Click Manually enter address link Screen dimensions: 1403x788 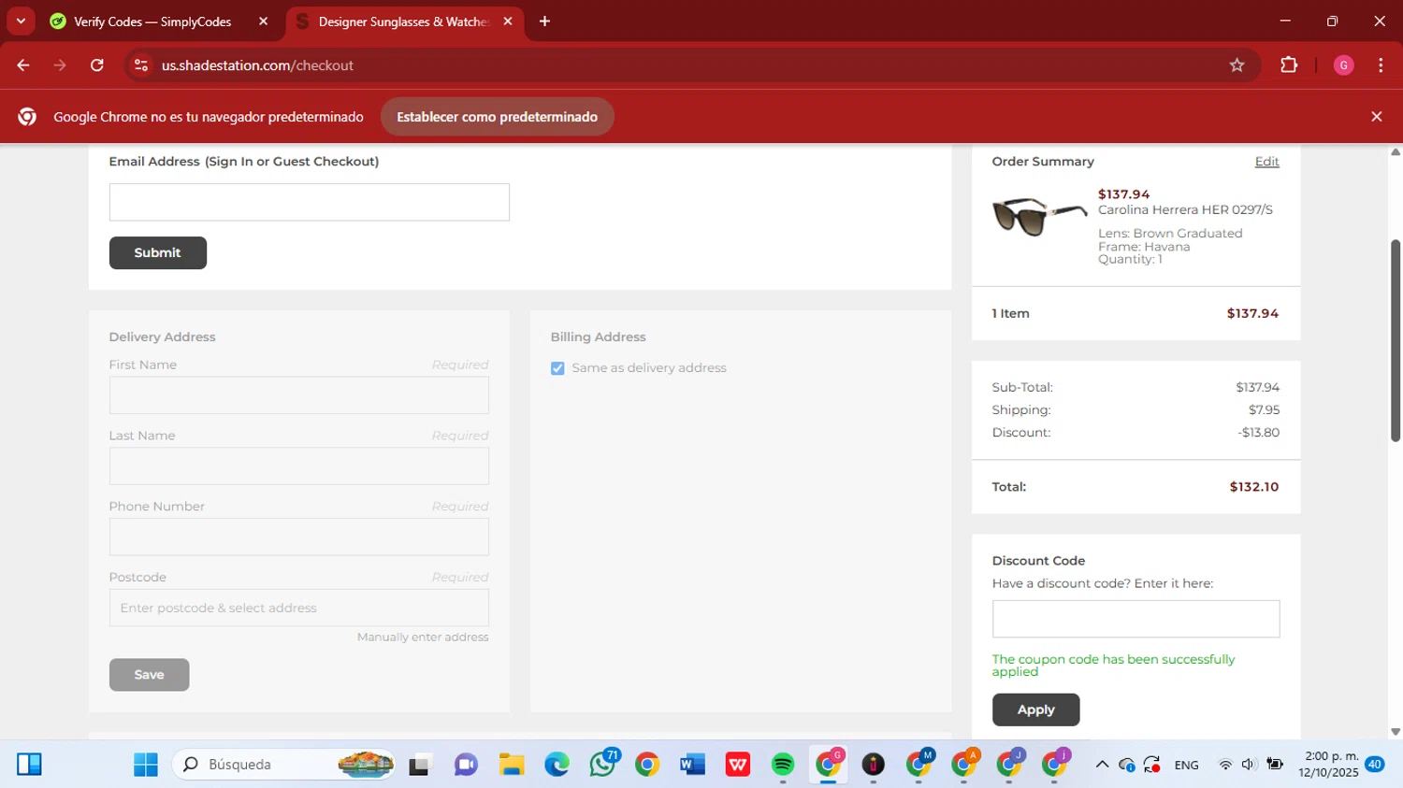423,638
